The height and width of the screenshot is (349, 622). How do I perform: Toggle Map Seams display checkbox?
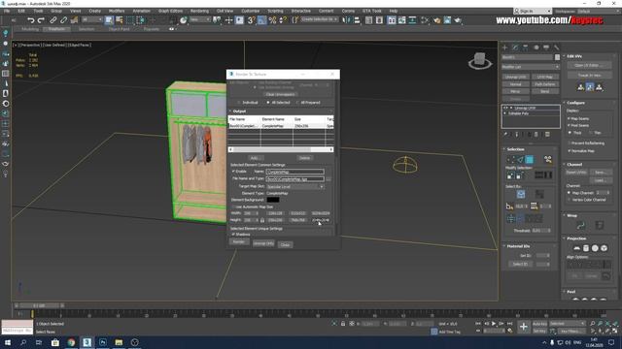570,118
